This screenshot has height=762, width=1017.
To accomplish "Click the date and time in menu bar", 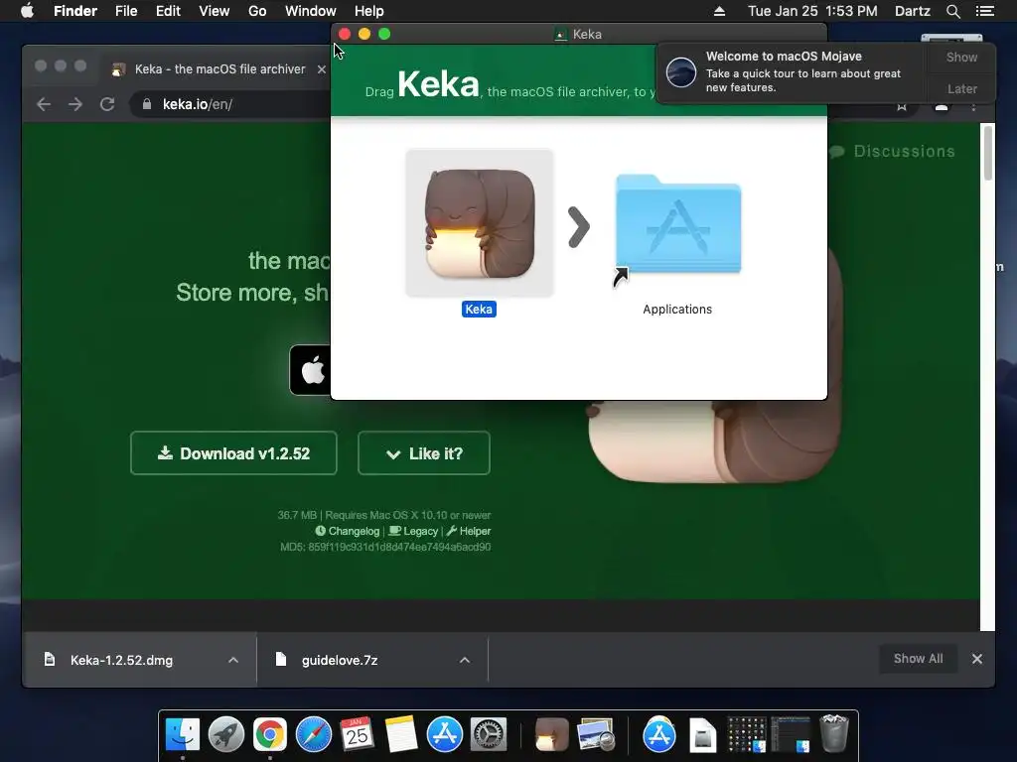I will (x=812, y=11).
